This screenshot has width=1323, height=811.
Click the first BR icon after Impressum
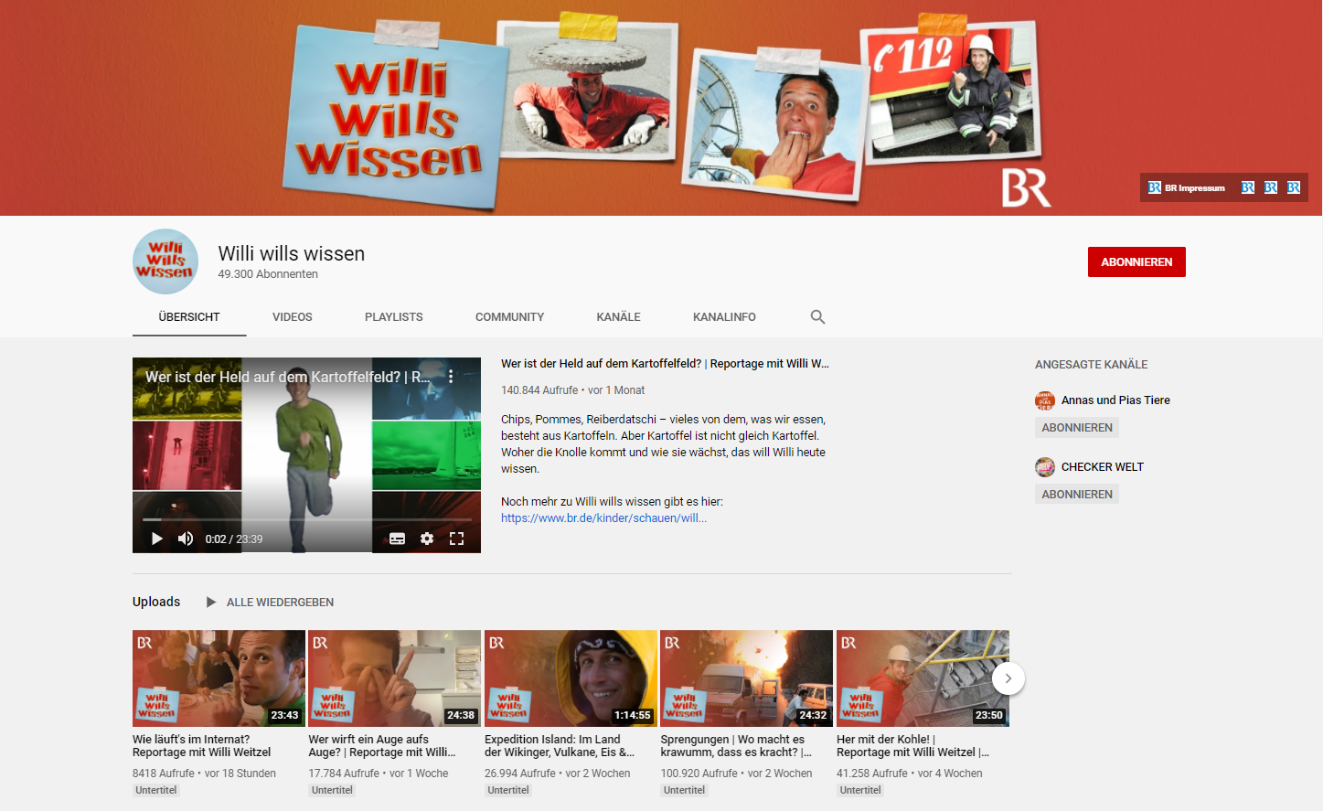click(x=1247, y=187)
